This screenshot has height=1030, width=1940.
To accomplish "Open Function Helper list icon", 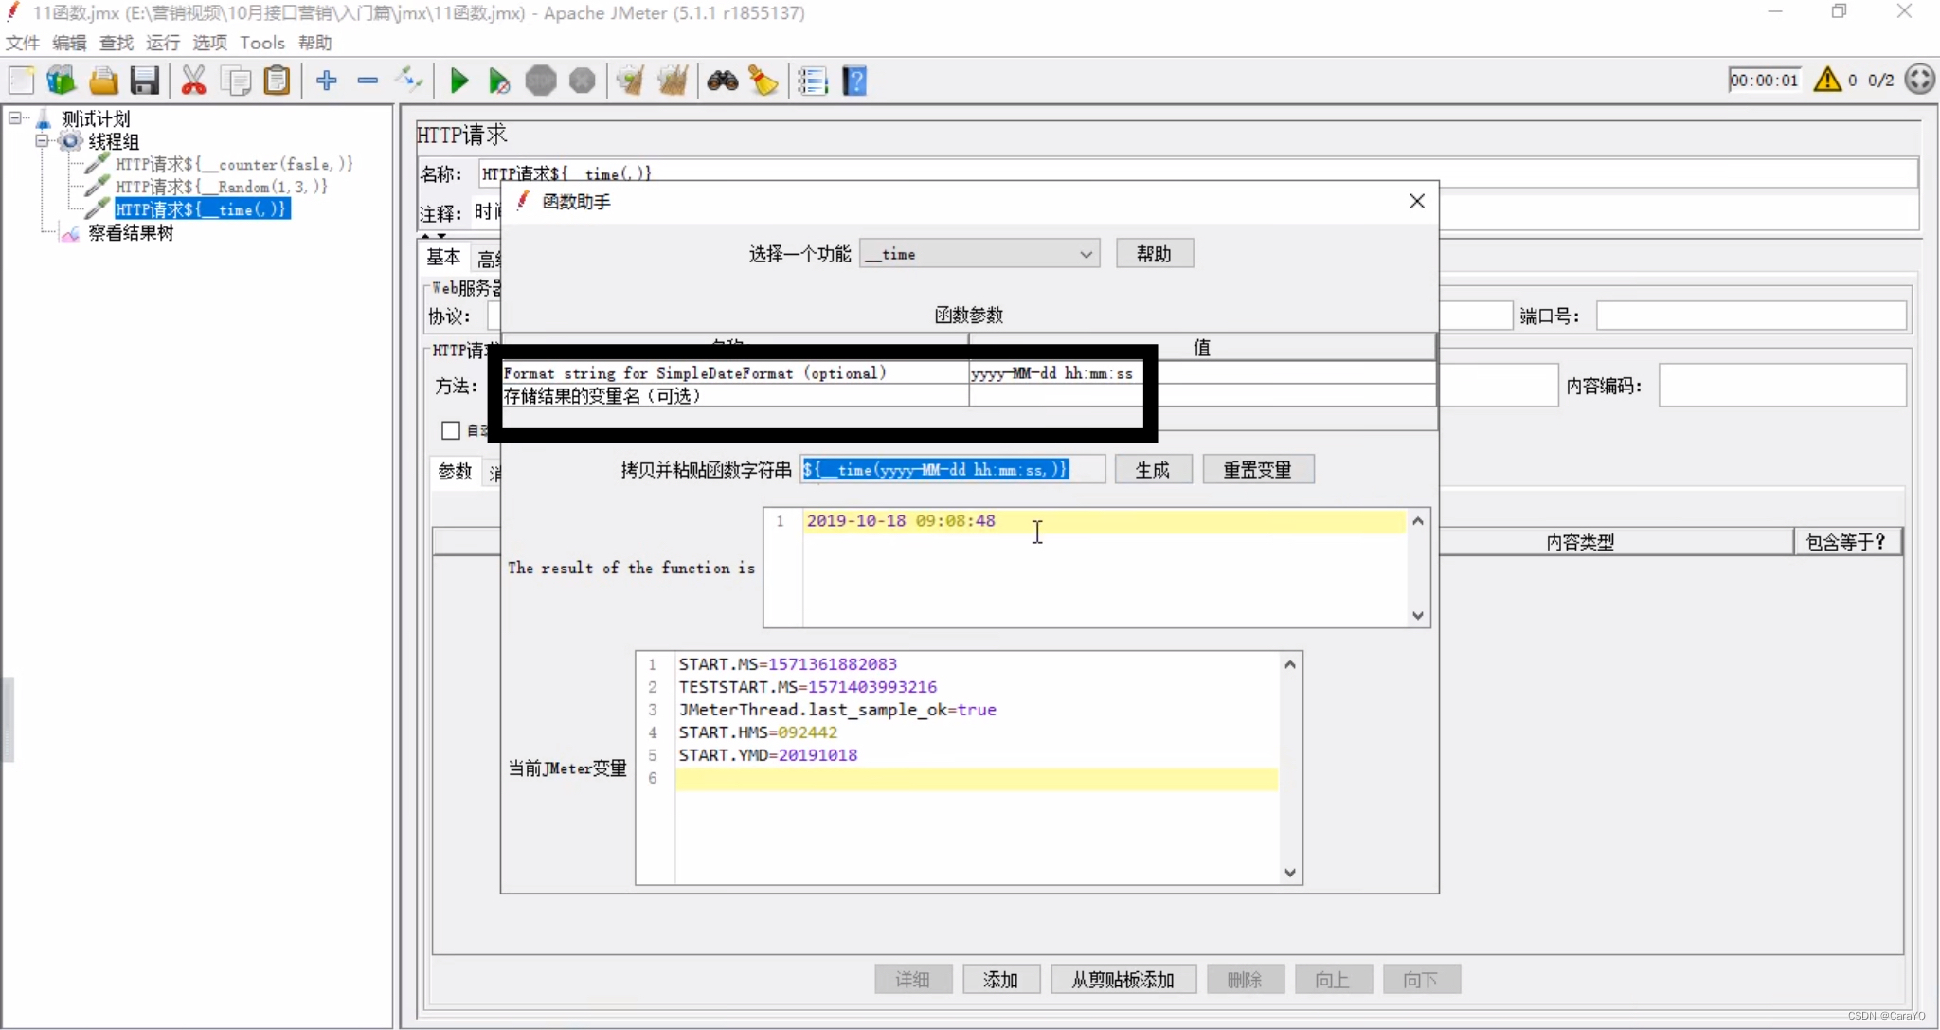I will tap(813, 81).
